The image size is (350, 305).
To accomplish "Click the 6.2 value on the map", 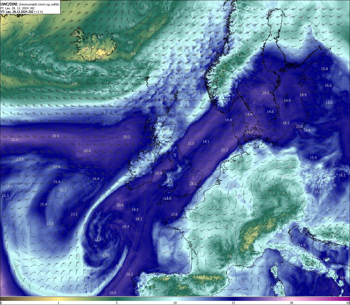I will tap(238, 163).
